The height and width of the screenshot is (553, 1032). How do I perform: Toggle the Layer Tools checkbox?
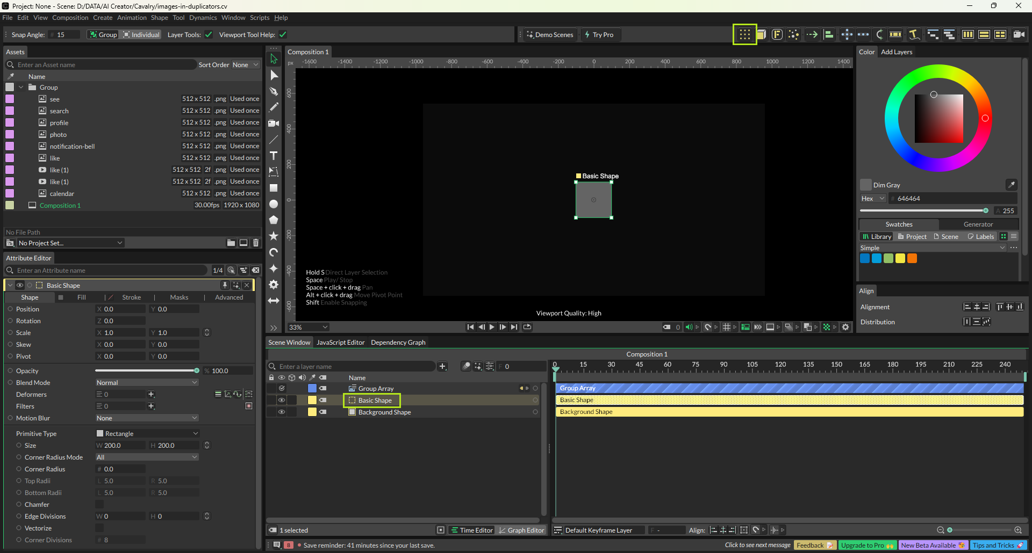tap(209, 35)
